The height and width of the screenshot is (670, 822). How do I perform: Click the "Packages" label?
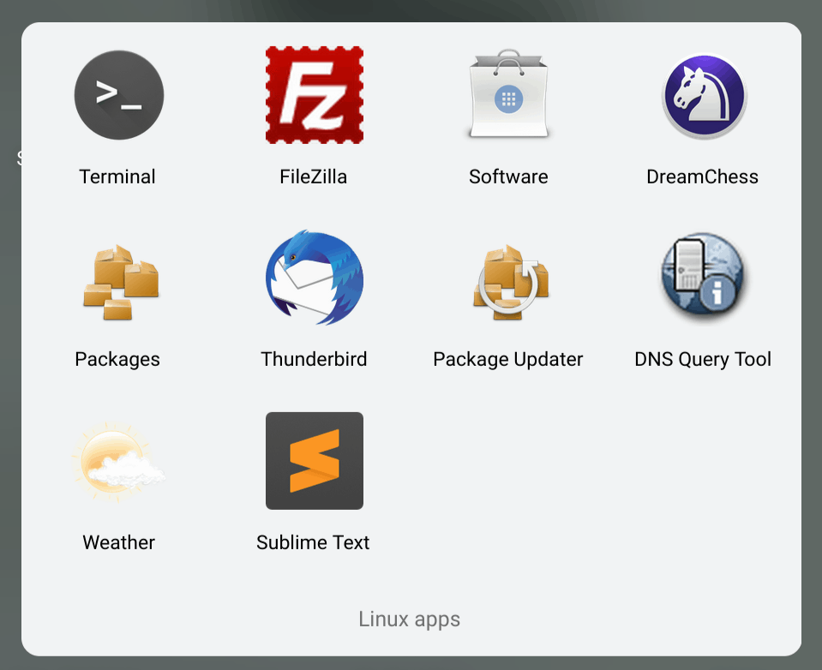point(117,359)
